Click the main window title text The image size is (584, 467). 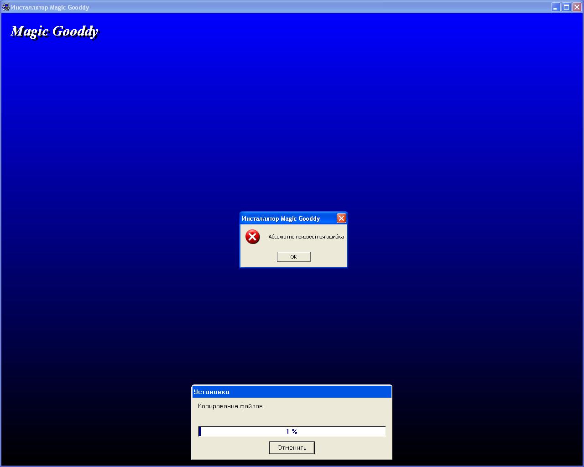(x=50, y=7)
